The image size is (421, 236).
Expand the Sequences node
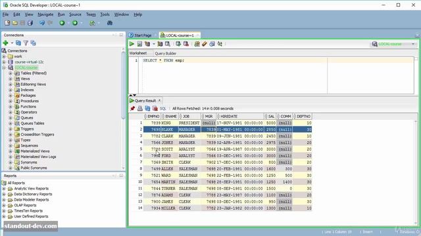tap(11, 146)
